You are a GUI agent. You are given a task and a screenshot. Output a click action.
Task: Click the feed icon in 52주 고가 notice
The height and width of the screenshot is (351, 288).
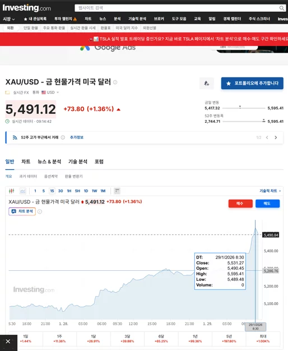tap(15, 137)
